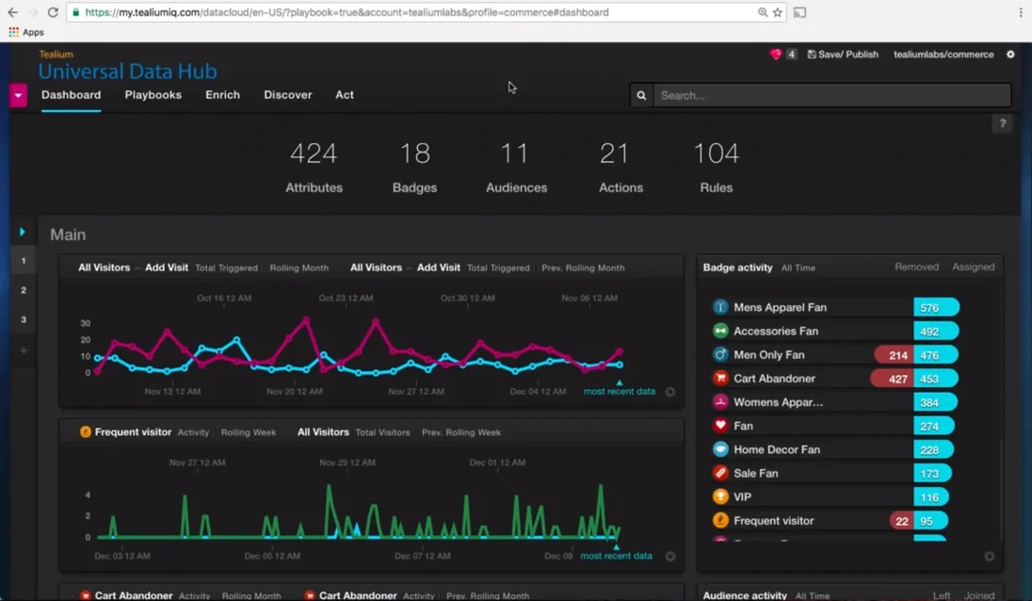Click the Prev. Rolling Week label
1032x601 pixels.
[460, 432]
